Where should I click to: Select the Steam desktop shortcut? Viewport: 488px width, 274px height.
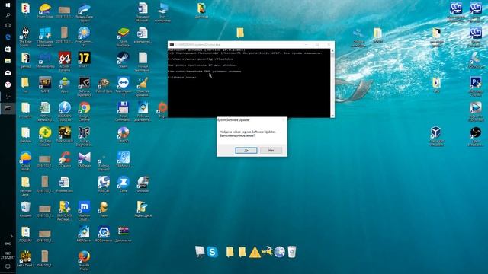point(124,60)
